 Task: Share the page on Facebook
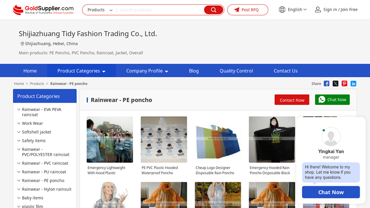(x=327, y=84)
